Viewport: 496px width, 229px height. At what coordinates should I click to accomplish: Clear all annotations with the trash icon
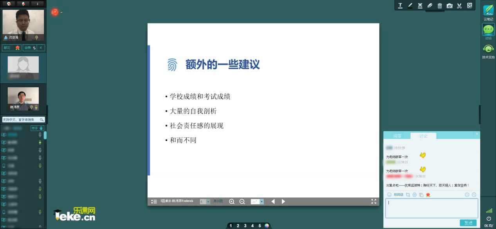[440, 5]
